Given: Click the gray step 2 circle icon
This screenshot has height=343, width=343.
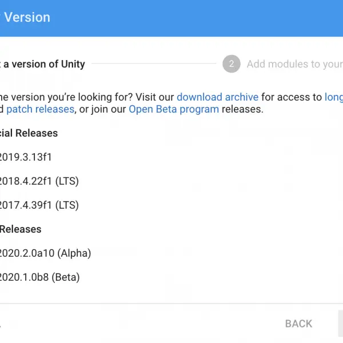Looking at the screenshot, I should pos(232,64).
